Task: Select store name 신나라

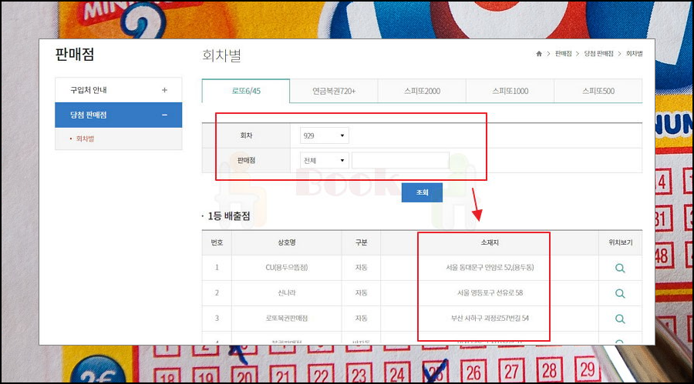Action: [287, 293]
